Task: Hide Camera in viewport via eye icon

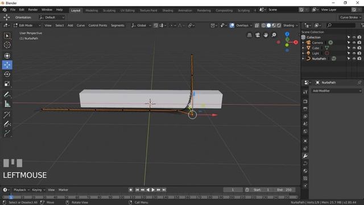Action: 354,43
